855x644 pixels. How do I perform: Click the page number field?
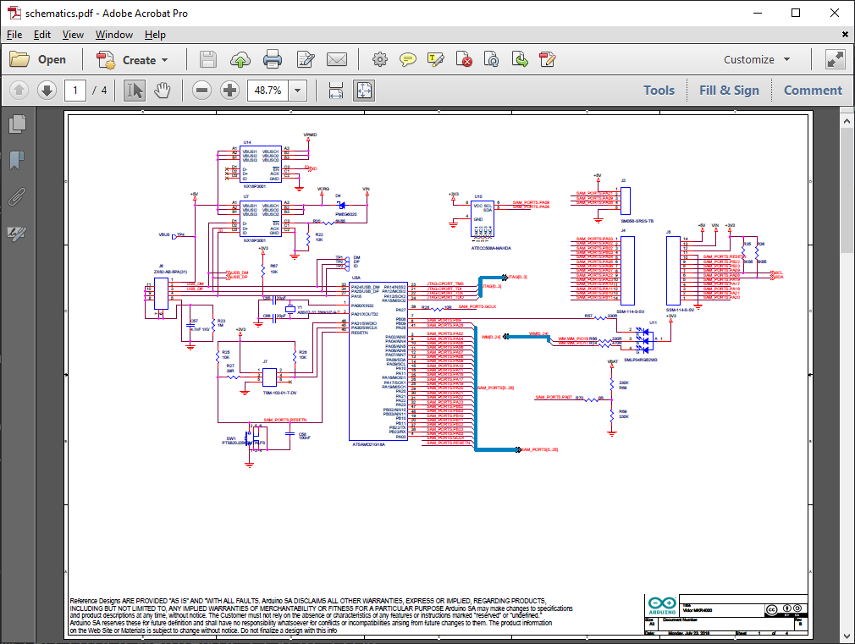coord(75,91)
